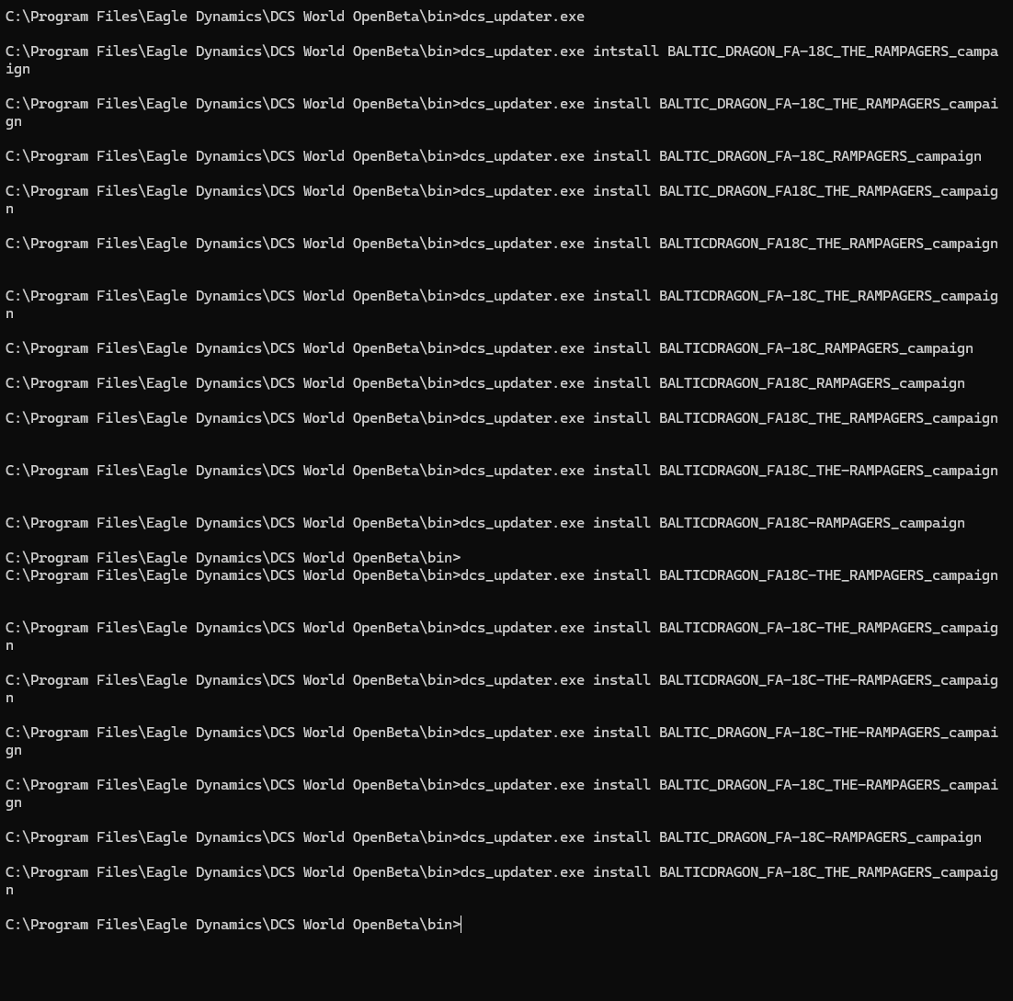Select BALTIC_DRAGON_FA-18C_RAMPAGERS_campaign argument text
Image resolution: width=1013 pixels, height=1001 pixels.
coord(820,156)
